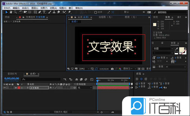Enable the 对齐 snapping checkbox
The image size is (190, 116).
click(96, 12)
